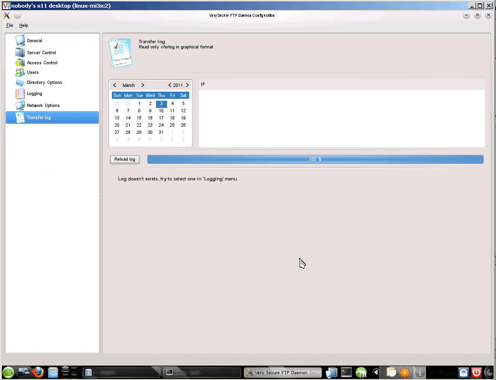Screen dimensions: 496x380
Task: Click the clipboard tray icon
Action: [x=391, y=372]
